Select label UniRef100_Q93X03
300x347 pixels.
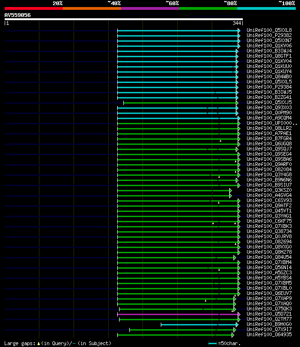tap(269, 107)
